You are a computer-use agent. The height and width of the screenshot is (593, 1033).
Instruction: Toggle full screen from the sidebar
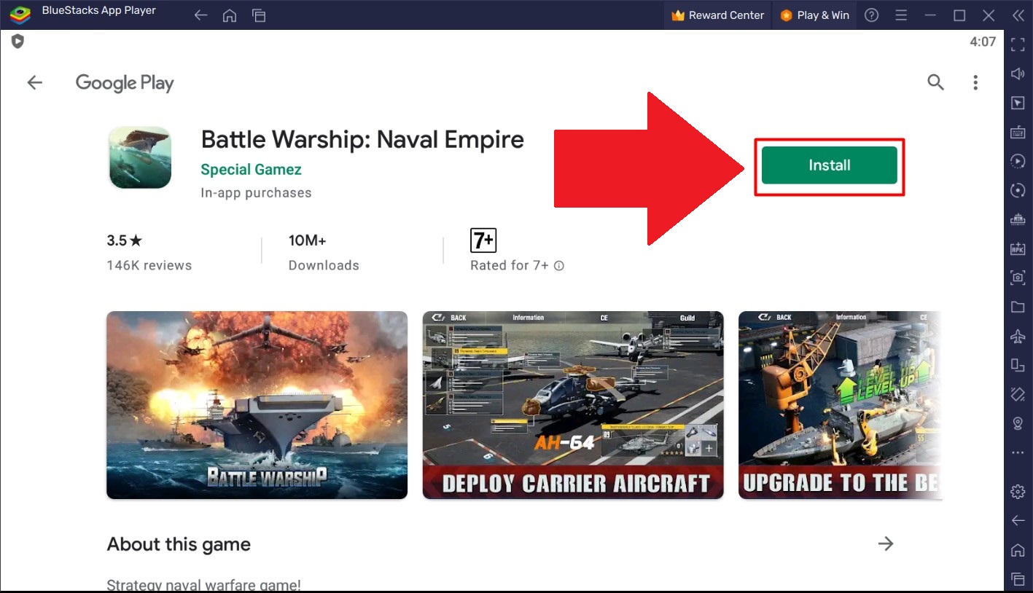click(x=1018, y=45)
